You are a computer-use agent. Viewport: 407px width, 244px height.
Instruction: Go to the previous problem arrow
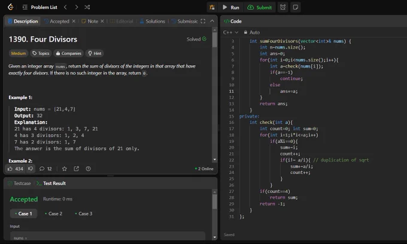point(65,7)
